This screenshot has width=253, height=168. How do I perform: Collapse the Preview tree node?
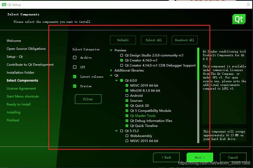(111, 50)
